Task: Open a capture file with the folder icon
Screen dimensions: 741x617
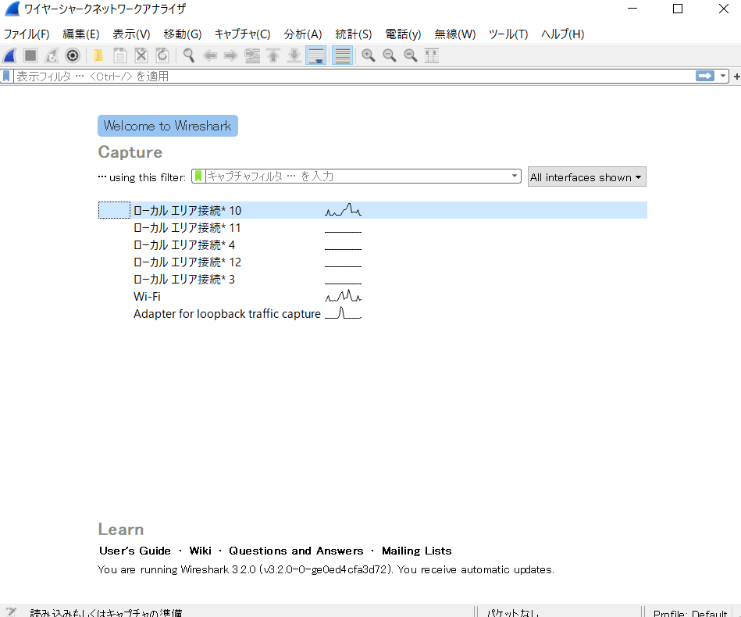Action: click(98, 55)
